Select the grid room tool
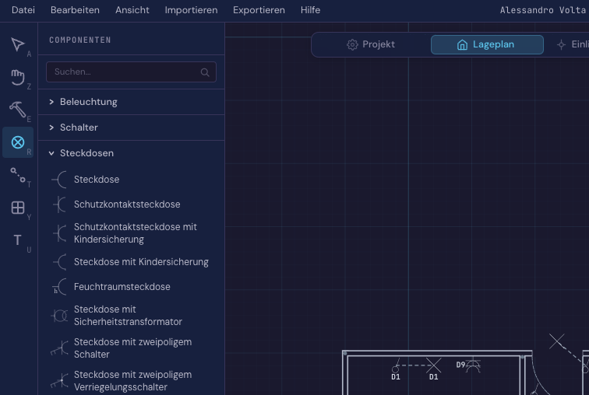Image resolution: width=589 pixels, height=395 pixels. pos(18,208)
